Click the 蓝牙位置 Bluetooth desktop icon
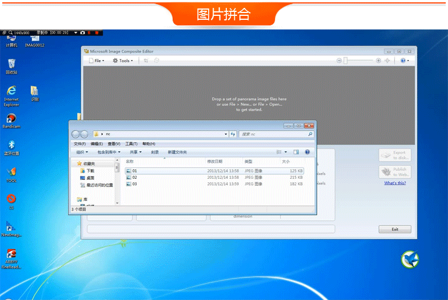The image size is (448, 300). [x=11, y=148]
